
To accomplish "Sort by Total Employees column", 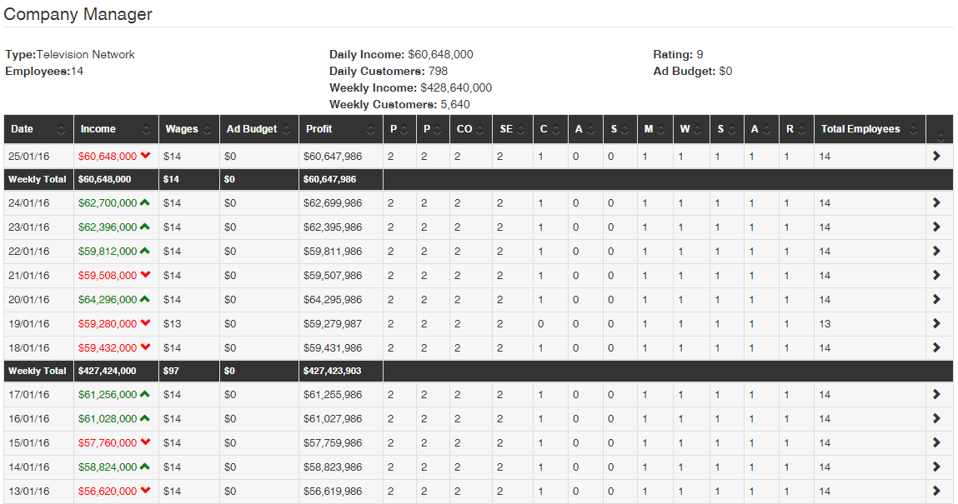I will (870, 129).
